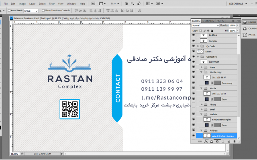Create a new layer from the panel footer

(228, 142)
